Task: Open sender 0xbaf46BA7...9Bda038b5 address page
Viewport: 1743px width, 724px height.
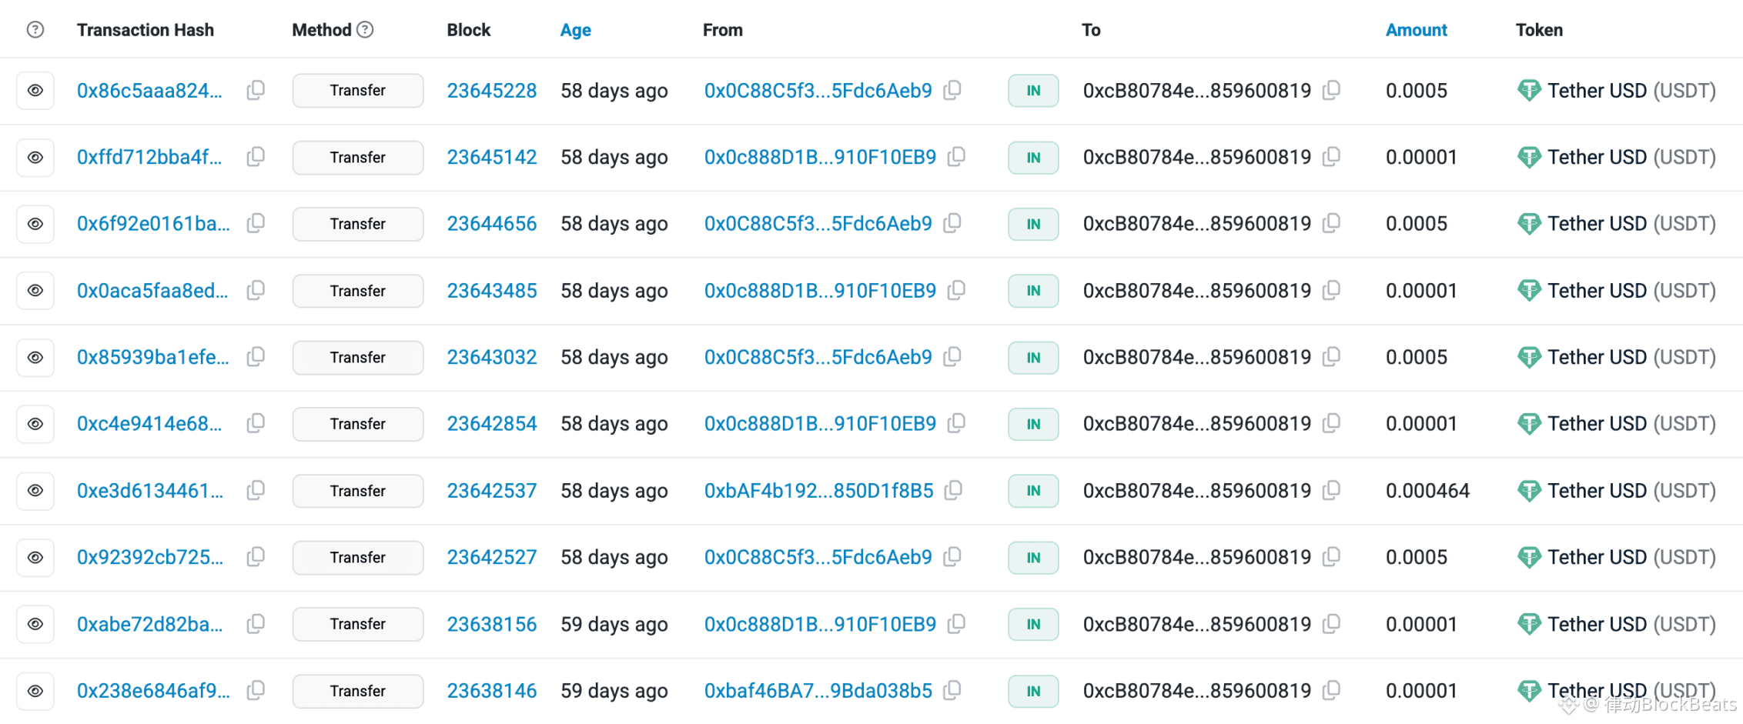Action: point(818,691)
